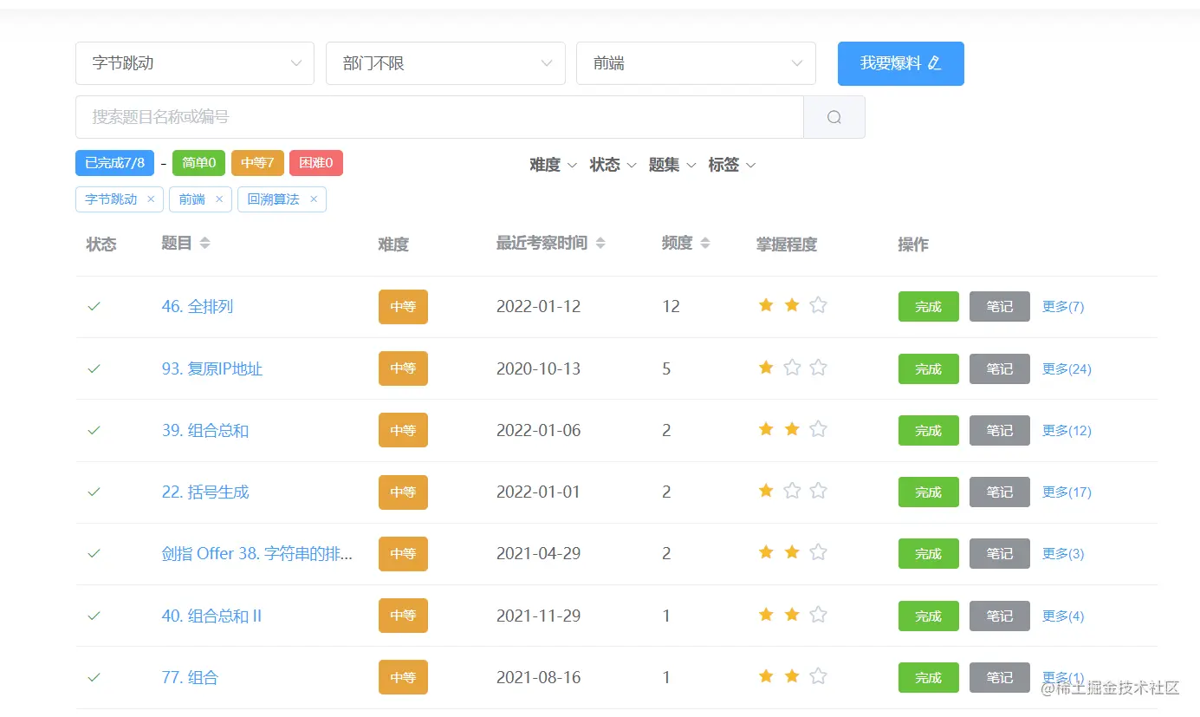Sort by 频度 column arrows

coord(705,244)
